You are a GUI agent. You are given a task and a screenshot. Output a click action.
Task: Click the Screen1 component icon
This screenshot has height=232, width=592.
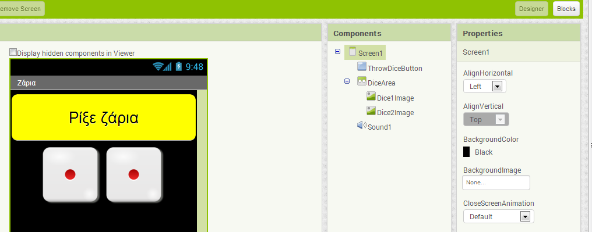tap(353, 52)
